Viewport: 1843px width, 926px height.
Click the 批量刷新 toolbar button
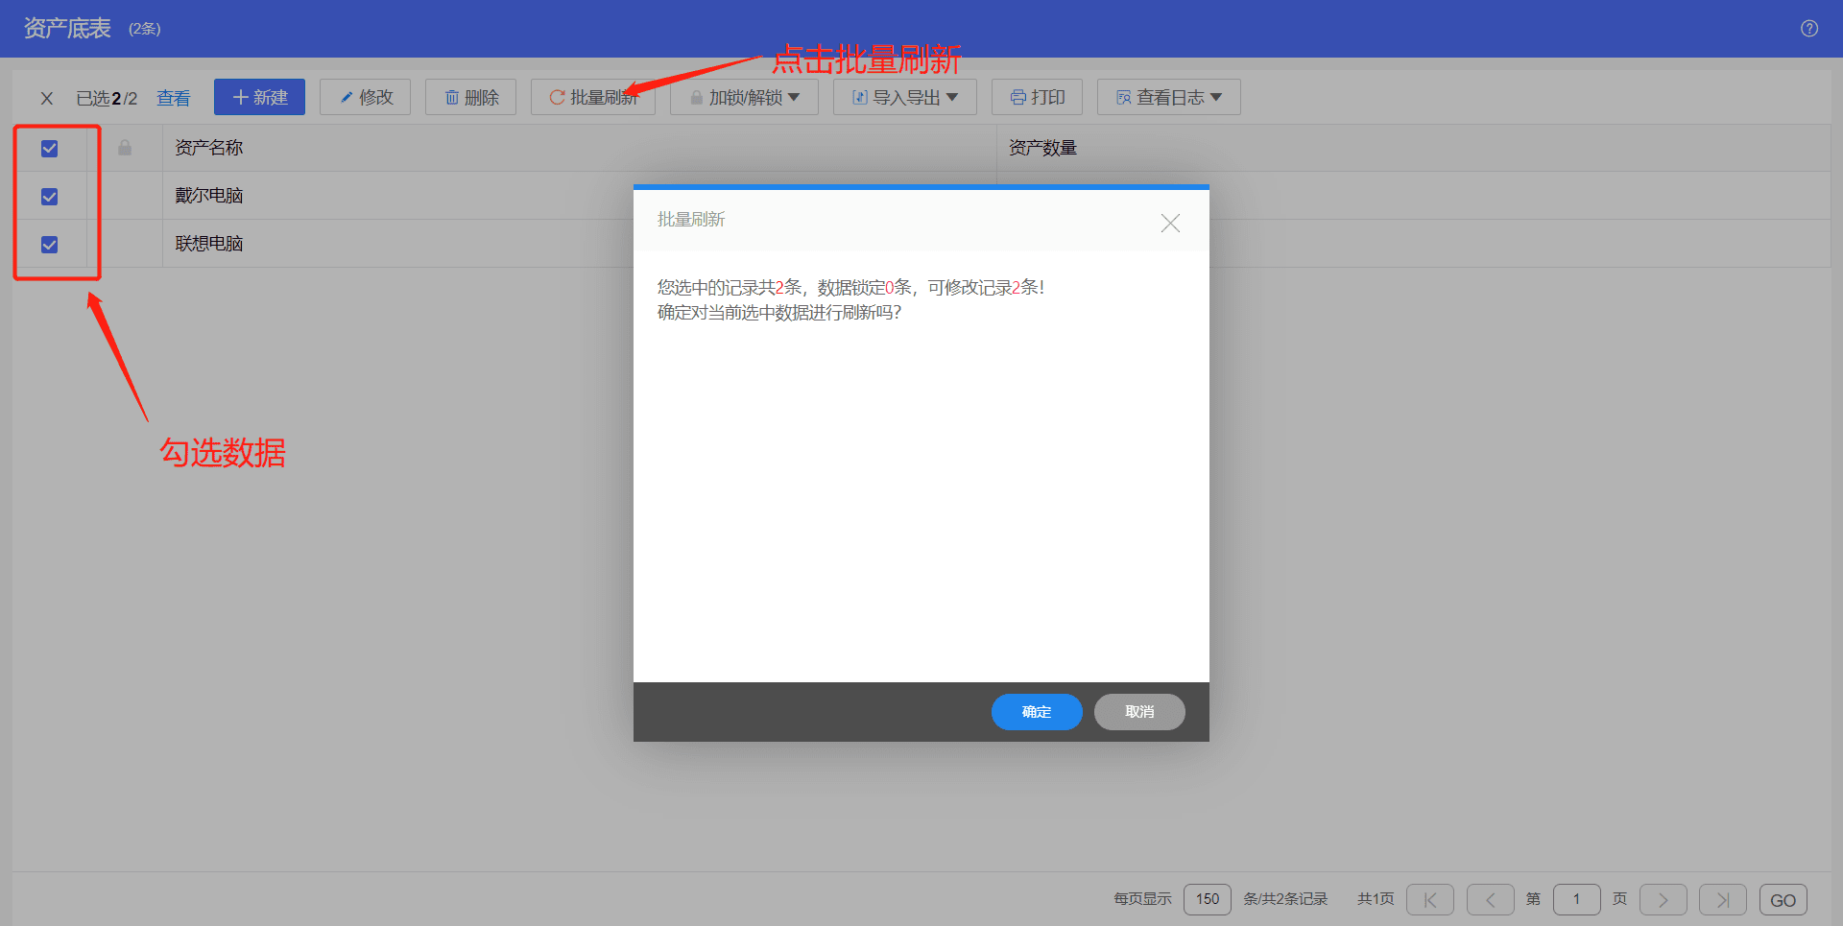(593, 97)
